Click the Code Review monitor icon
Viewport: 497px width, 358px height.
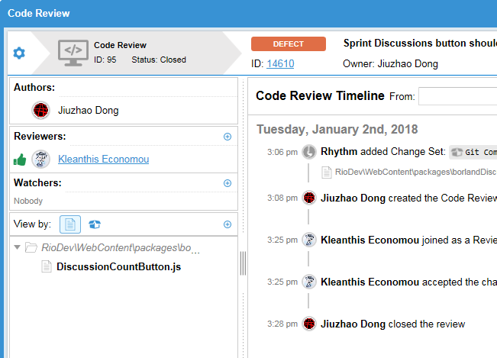[x=73, y=52]
